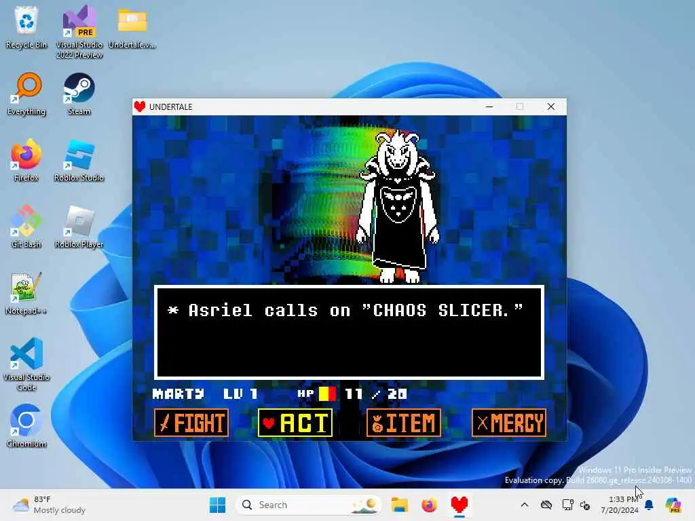695x521 pixels.
Task: Click the Recycle Bin desktop icon
Action: click(x=26, y=27)
